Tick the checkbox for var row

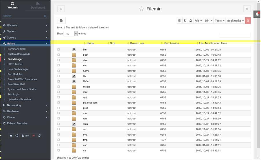(x=58, y=150)
